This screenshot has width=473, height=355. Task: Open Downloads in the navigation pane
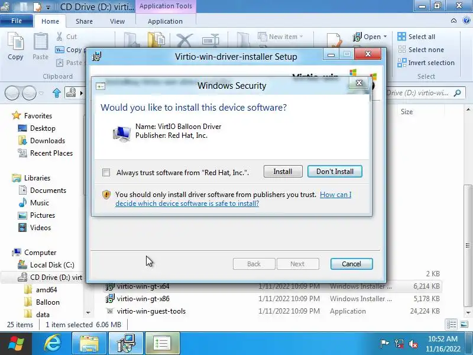(41, 141)
